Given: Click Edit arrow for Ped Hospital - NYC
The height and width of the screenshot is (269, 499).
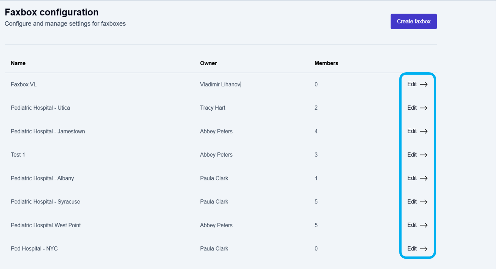Looking at the screenshot, I should [x=417, y=249].
